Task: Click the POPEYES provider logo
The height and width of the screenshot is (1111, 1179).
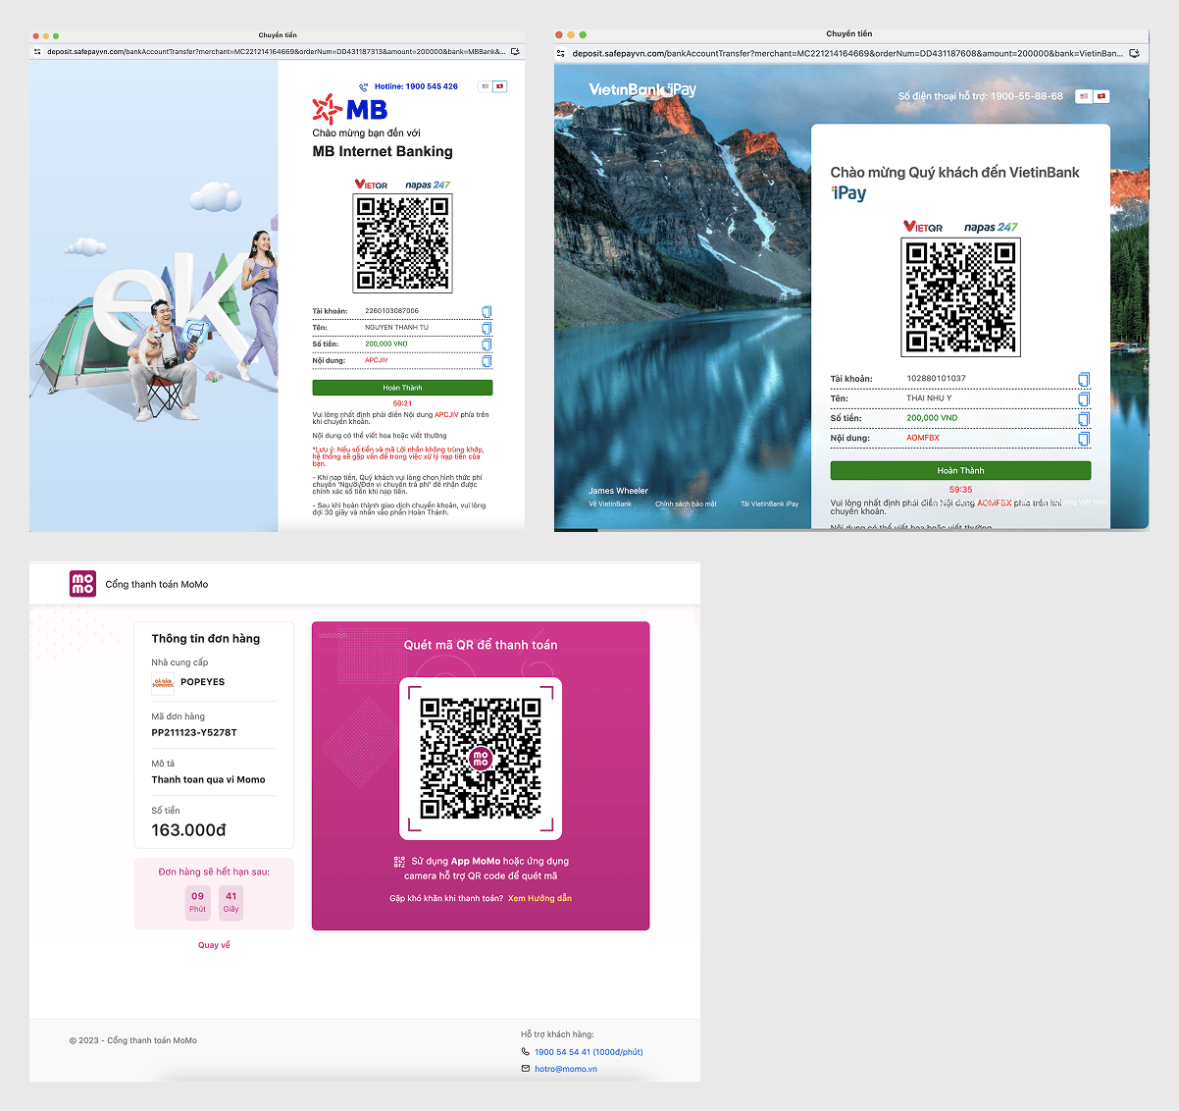Action: 163,682
